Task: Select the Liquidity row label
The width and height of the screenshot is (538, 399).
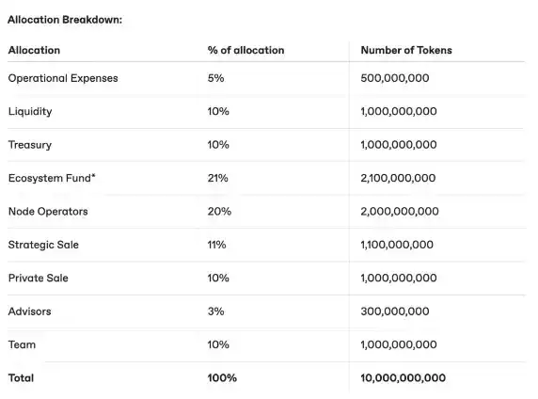Action: [x=30, y=112]
